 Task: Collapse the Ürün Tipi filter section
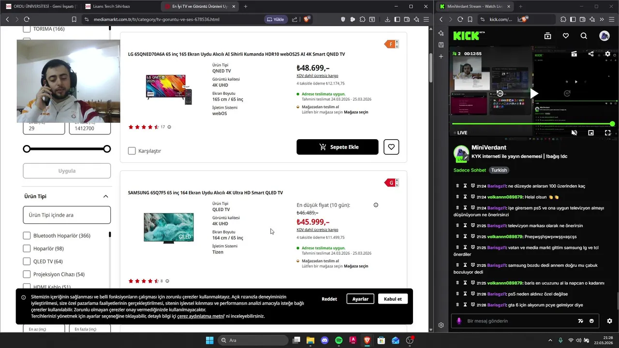click(105, 196)
